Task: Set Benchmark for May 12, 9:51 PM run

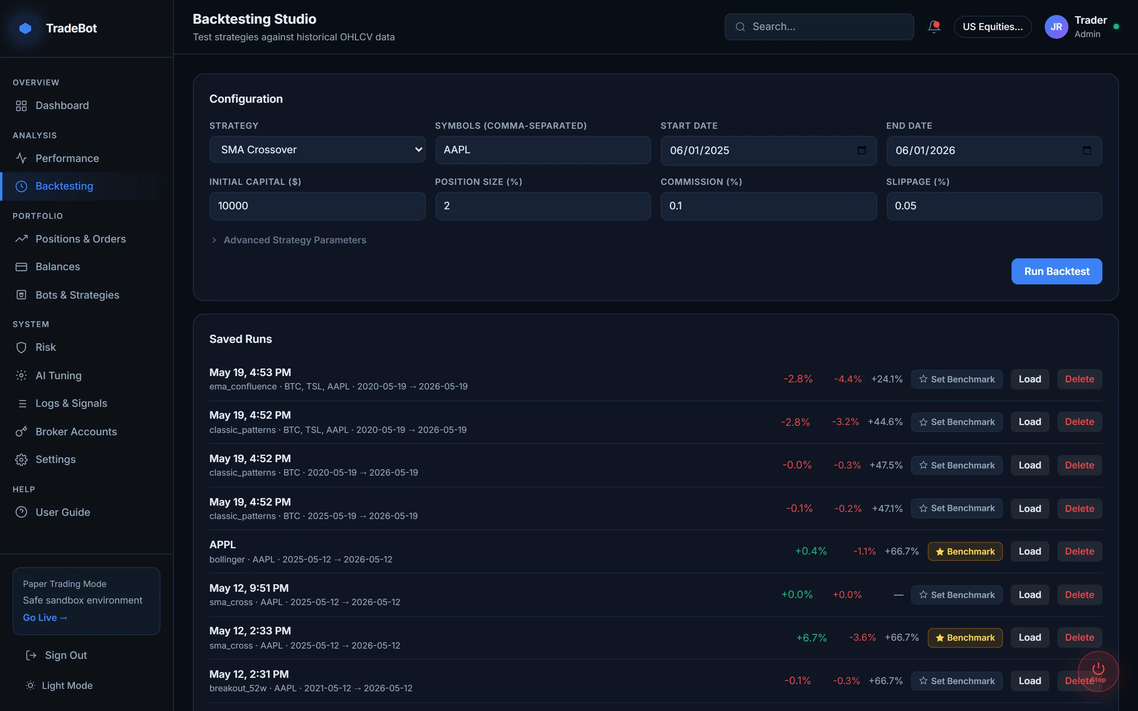Action: click(957, 595)
